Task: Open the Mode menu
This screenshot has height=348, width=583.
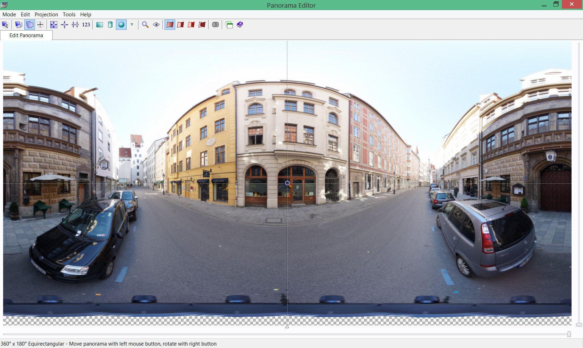Action: point(9,15)
